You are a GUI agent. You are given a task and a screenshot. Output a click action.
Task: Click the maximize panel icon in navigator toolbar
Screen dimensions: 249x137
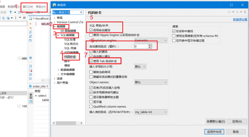click(x=24, y=18)
